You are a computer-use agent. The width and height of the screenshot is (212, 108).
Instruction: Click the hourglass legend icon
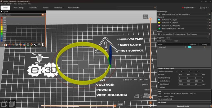pyautogui.click(x=28, y=45)
